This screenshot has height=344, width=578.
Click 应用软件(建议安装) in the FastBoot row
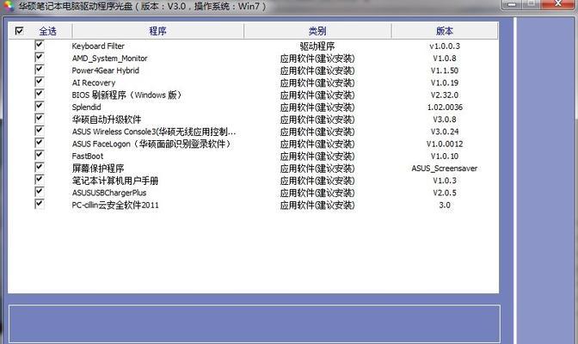(x=317, y=157)
